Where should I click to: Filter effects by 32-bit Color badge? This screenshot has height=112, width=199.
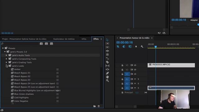46,44
